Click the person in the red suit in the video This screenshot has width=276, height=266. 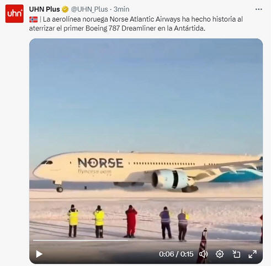tap(131, 221)
